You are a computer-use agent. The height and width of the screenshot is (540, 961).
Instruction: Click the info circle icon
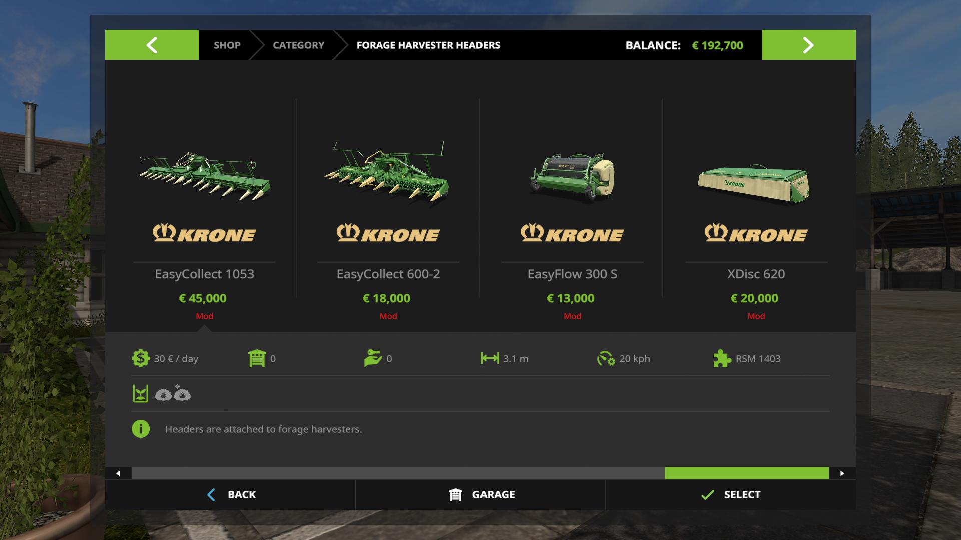point(141,429)
